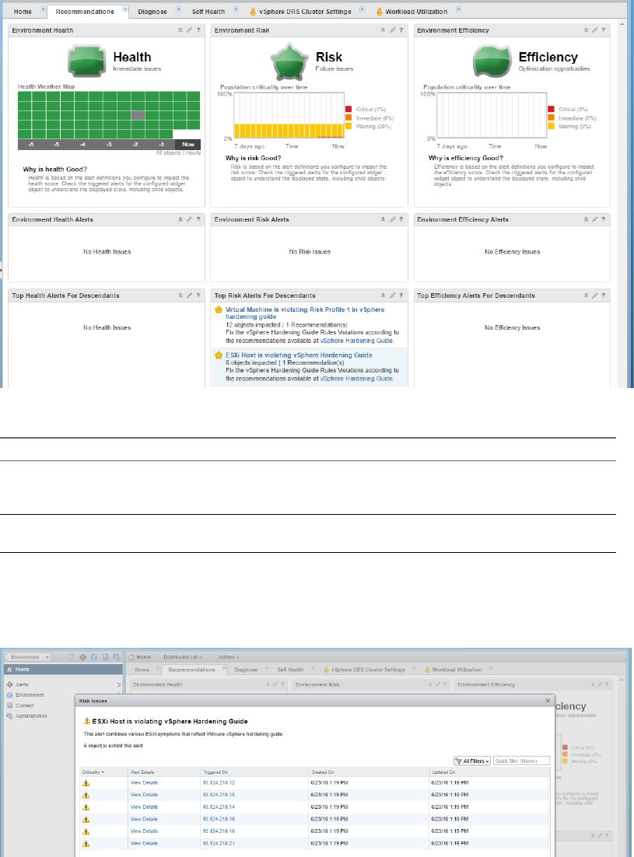Image resolution: width=634 pixels, height=857 pixels.
Task: Open Environment in lower window sidebar list
Action: tap(30, 694)
